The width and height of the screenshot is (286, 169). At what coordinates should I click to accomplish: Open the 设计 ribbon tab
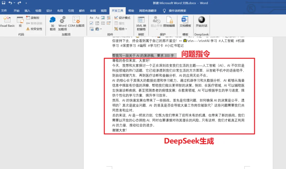click(49, 11)
